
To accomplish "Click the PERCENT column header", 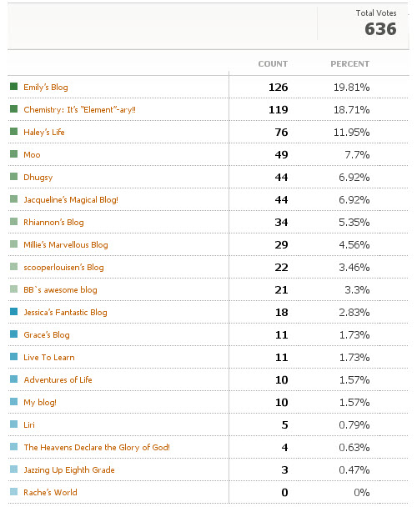I will point(350,64).
